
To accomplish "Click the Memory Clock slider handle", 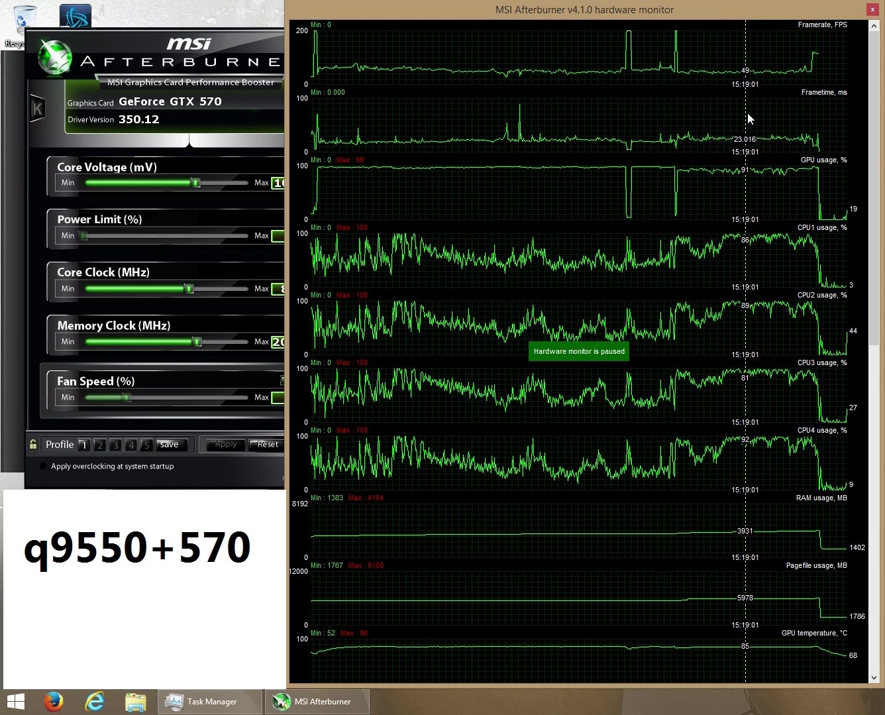I will coord(197,342).
